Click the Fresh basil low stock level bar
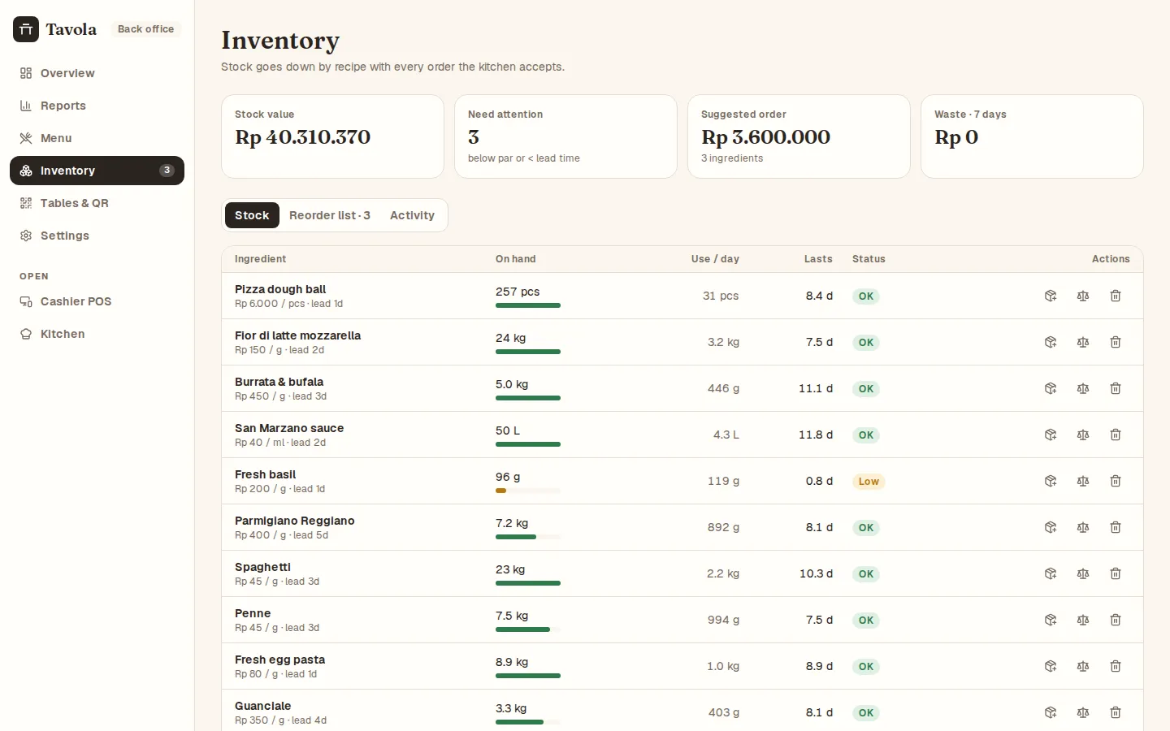The image size is (1170, 731). tap(528, 491)
